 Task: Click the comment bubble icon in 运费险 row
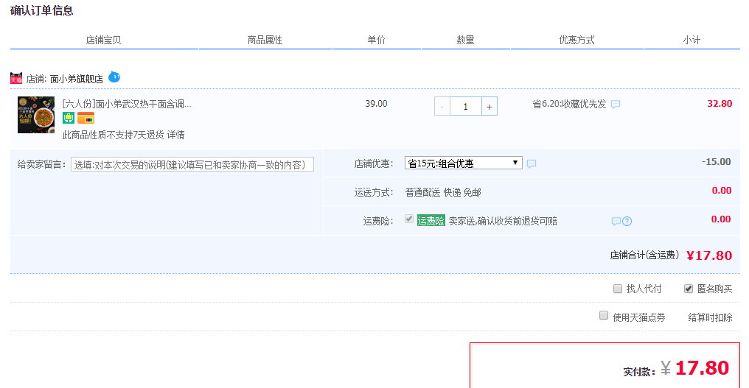pos(616,221)
